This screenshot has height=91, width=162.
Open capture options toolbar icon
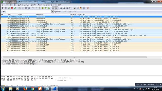pyautogui.click(x=6, y=8)
